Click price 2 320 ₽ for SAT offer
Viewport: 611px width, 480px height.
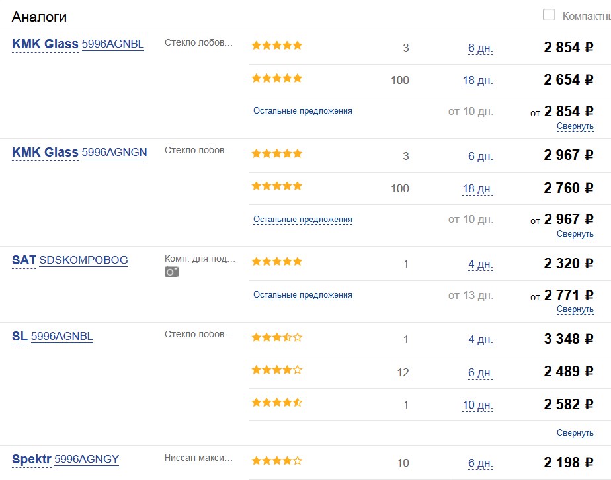569,264
